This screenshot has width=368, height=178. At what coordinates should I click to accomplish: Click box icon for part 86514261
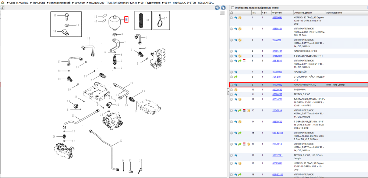(x=240, y=99)
